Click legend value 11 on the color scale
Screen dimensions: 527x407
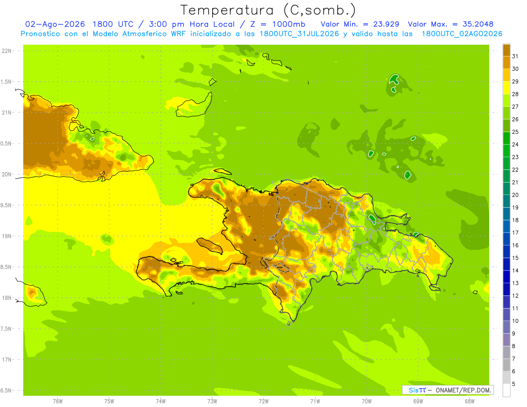pos(515,309)
